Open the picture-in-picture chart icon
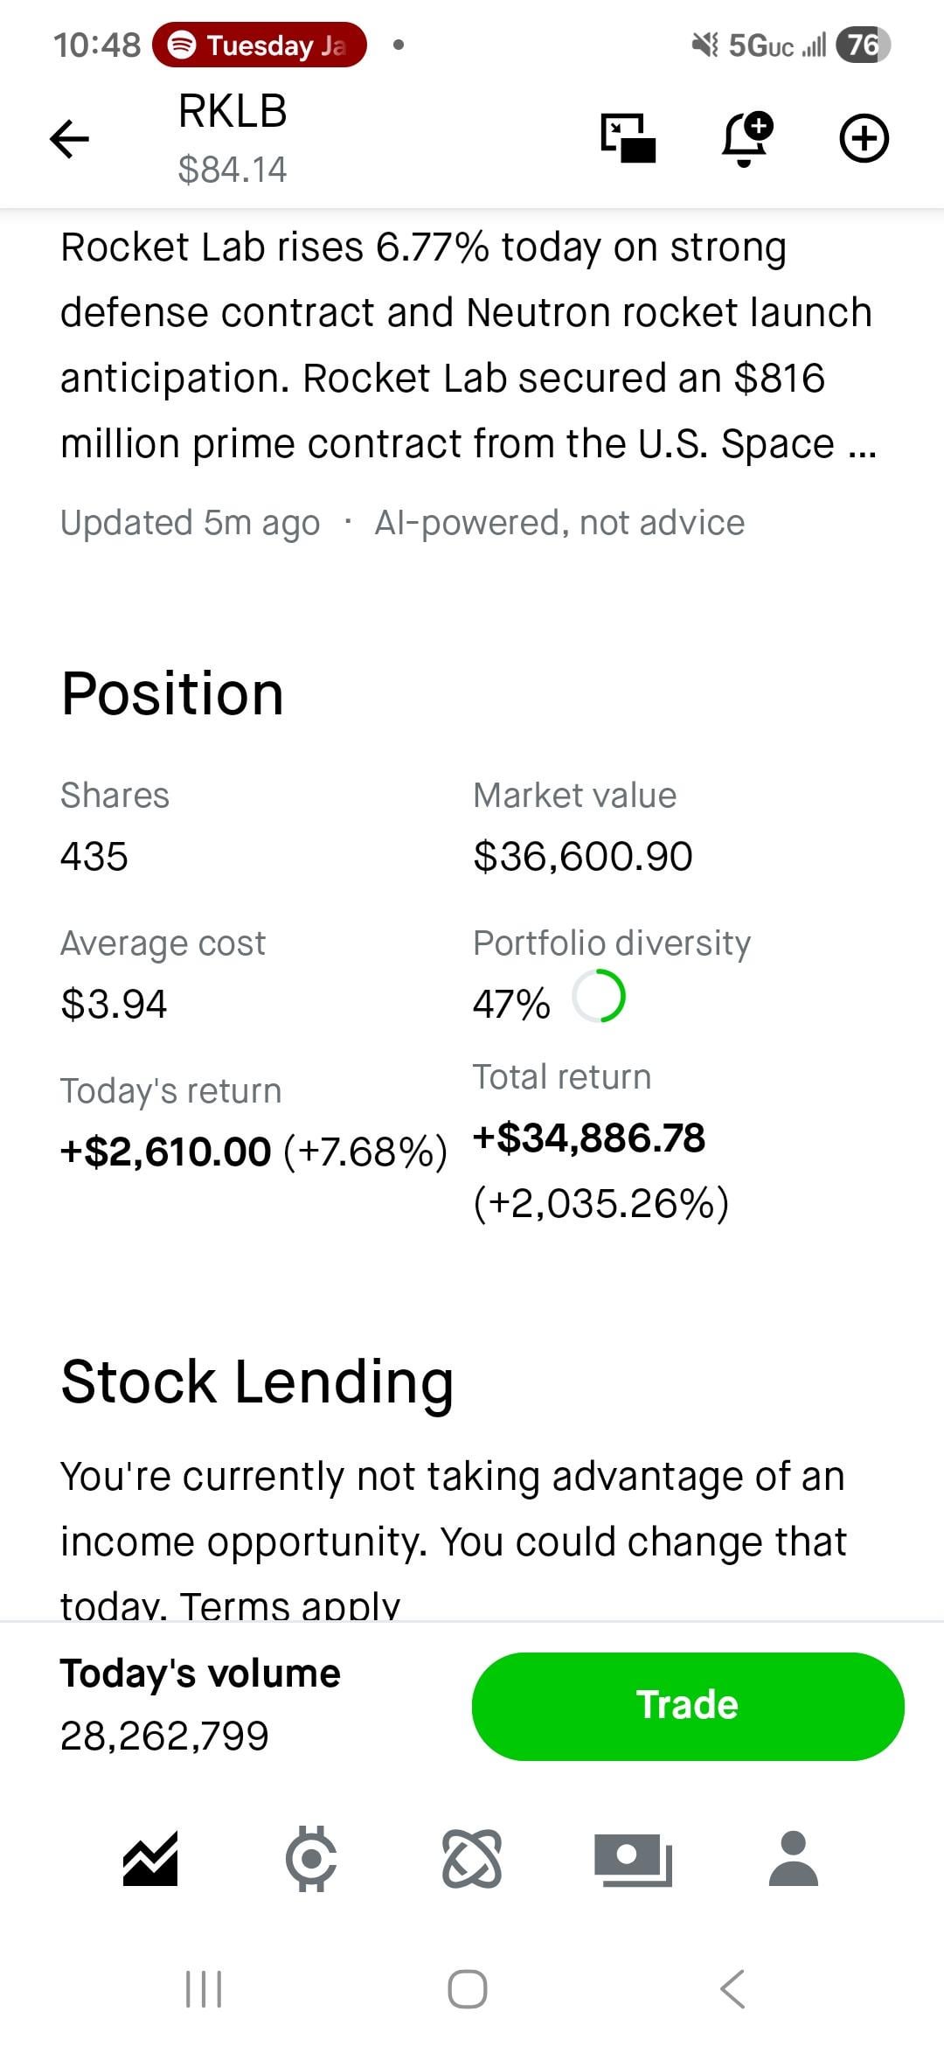The width and height of the screenshot is (944, 2046). 628,138
